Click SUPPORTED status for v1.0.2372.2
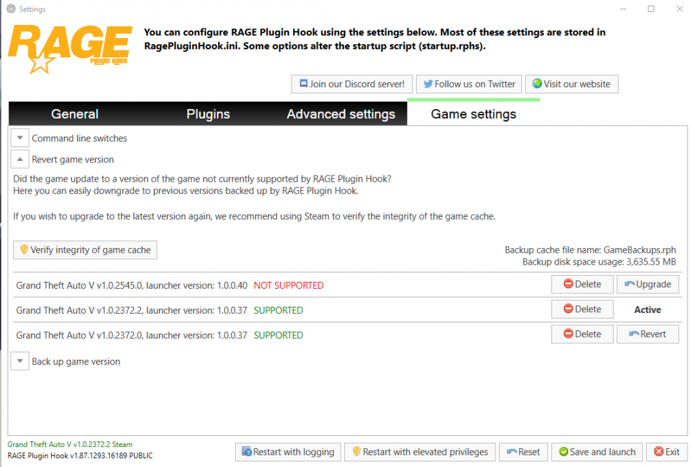 [278, 310]
